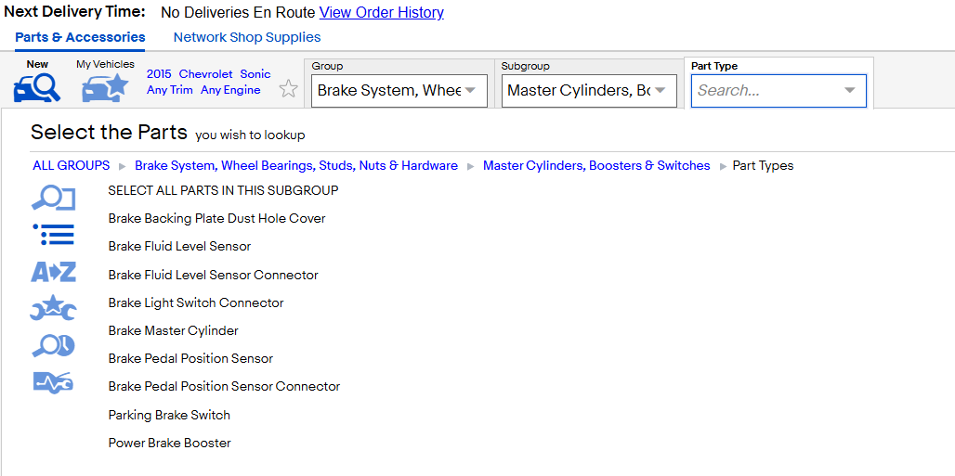Select the Parts & Accessories tab
The image size is (955, 476).
coord(81,37)
